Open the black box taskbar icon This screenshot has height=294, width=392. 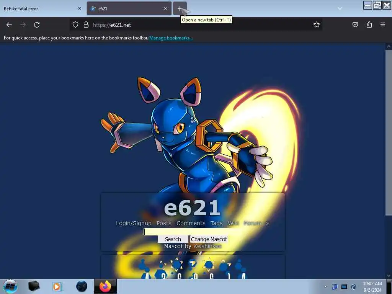click(x=34, y=286)
